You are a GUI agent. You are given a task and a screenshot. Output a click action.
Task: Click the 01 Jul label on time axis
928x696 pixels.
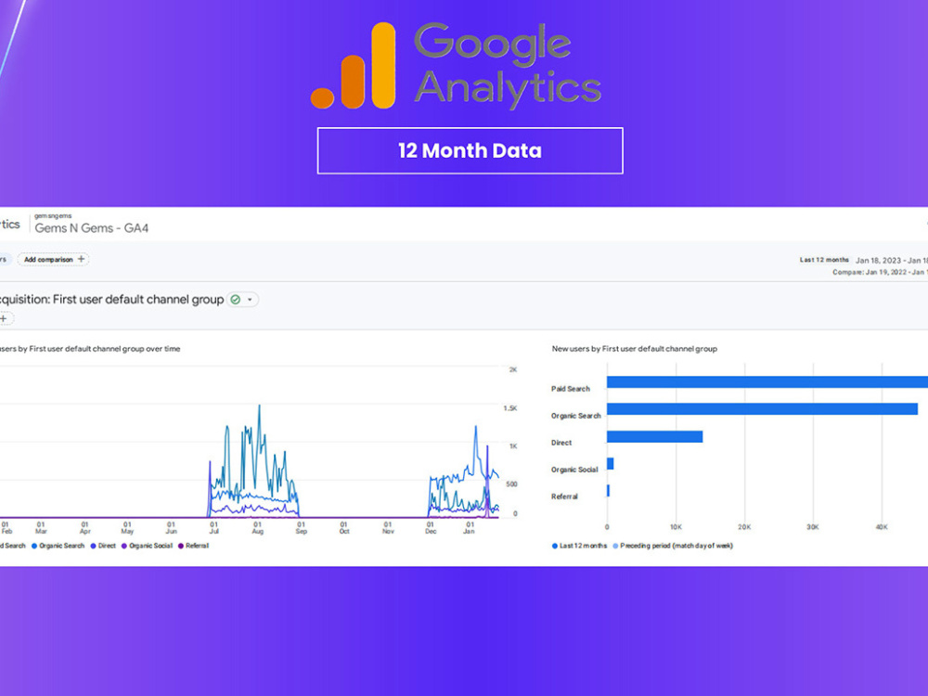click(213, 528)
